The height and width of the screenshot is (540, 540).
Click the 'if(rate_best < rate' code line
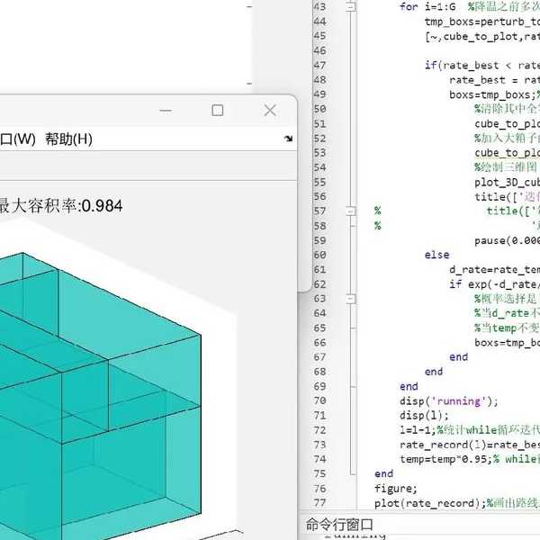[x=482, y=66]
